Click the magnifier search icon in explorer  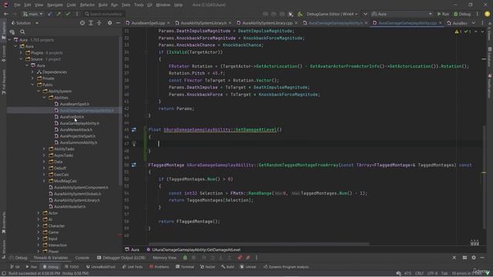pos(22,32)
